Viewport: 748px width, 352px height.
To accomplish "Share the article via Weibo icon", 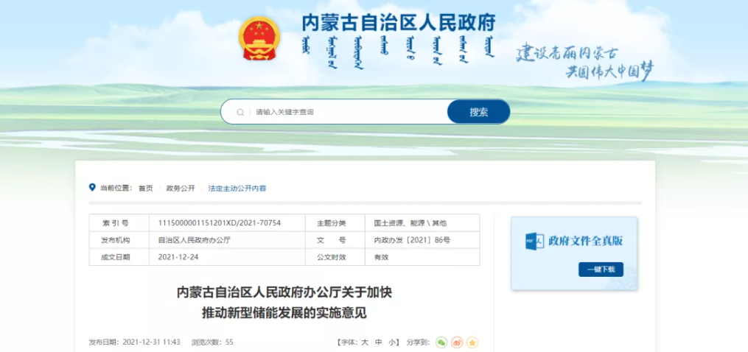I will pos(457,342).
